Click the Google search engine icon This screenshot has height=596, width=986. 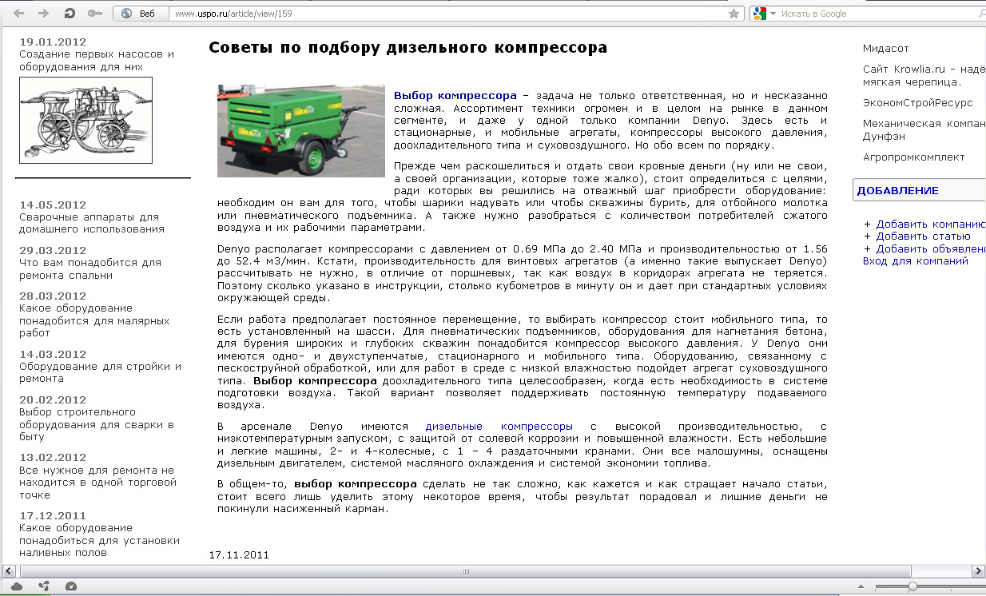(x=759, y=14)
